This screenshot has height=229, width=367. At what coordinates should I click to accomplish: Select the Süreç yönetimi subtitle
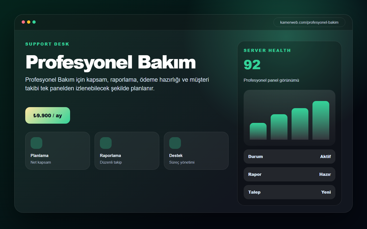tap(182, 162)
